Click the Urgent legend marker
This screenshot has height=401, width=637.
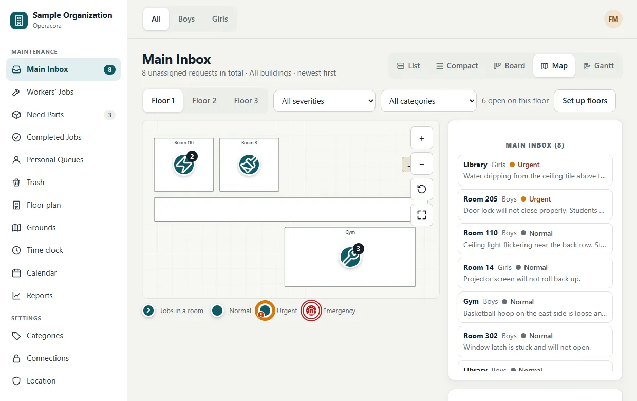[x=265, y=311]
